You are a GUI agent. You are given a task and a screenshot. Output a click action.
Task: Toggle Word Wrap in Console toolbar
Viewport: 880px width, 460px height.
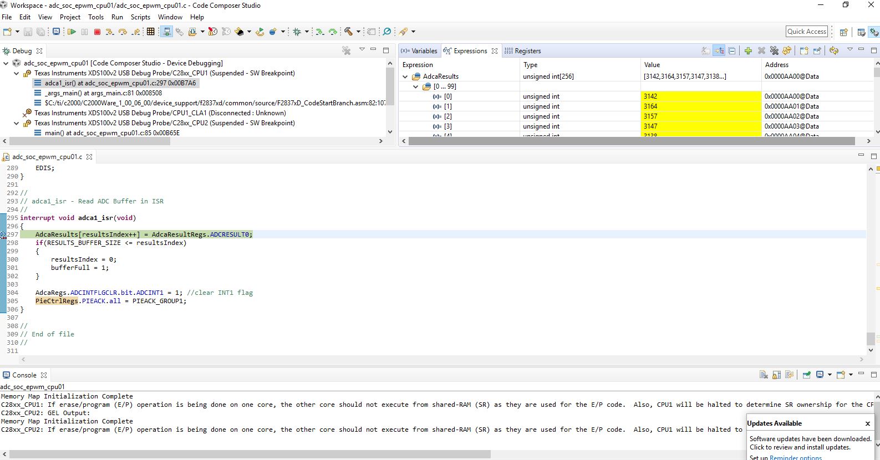(790, 375)
